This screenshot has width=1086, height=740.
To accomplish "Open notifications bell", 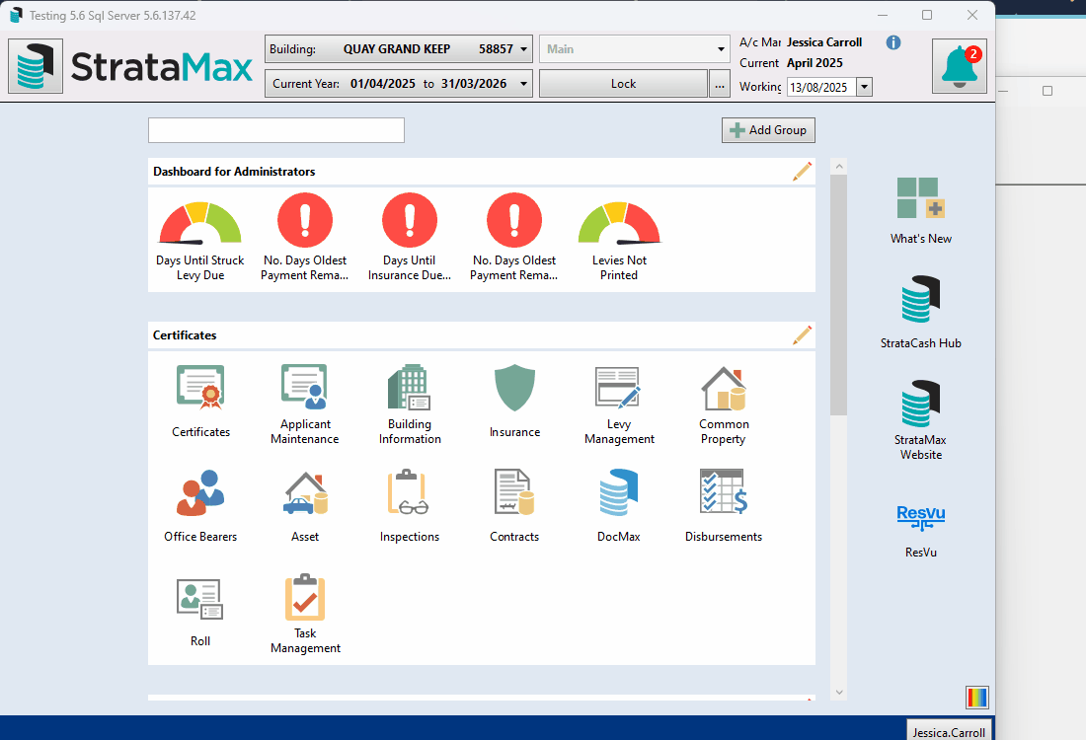I will (960, 66).
